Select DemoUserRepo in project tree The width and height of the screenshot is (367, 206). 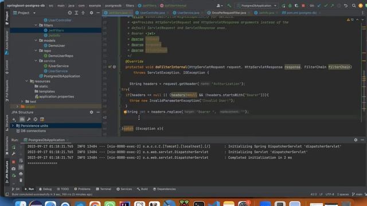61,56
